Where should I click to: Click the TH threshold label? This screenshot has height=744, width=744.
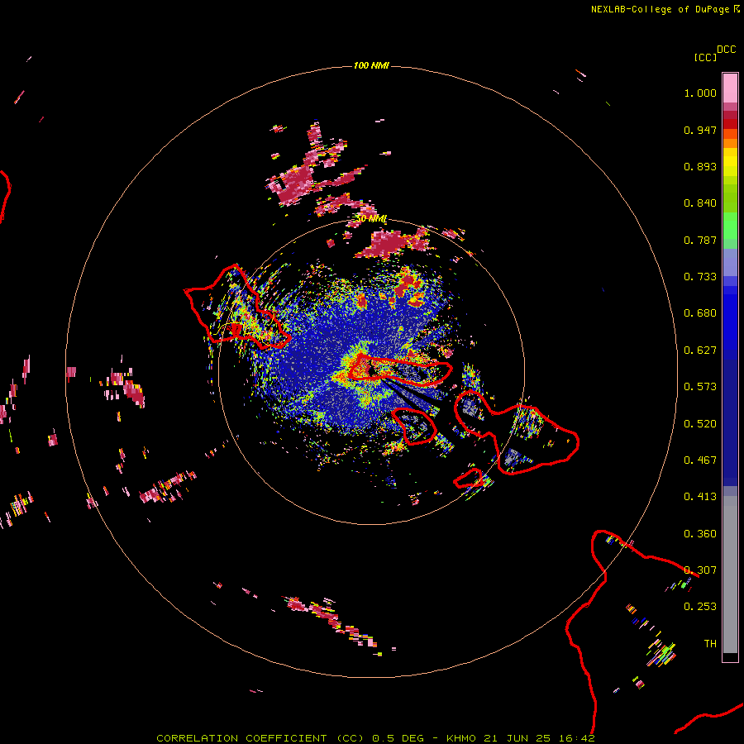[710, 644]
